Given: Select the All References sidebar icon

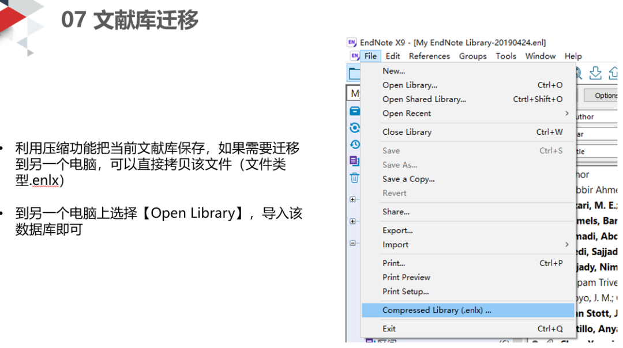Looking at the screenshot, I should coord(355,111).
